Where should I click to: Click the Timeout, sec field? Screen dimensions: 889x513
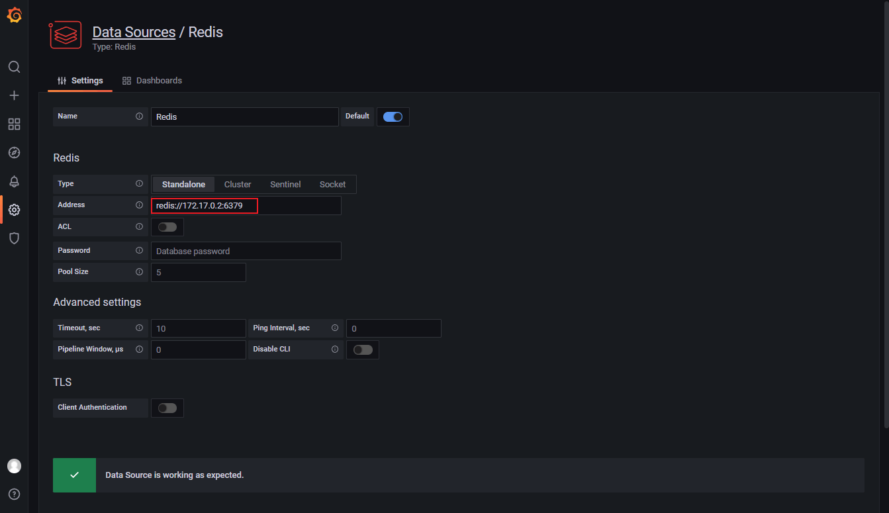tap(199, 328)
